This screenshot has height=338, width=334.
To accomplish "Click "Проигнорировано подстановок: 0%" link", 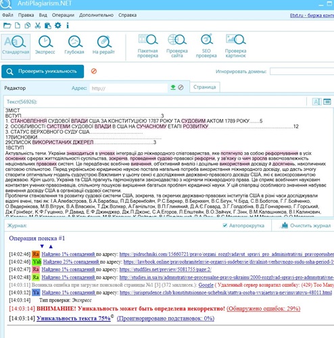I will [x=166, y=318].
